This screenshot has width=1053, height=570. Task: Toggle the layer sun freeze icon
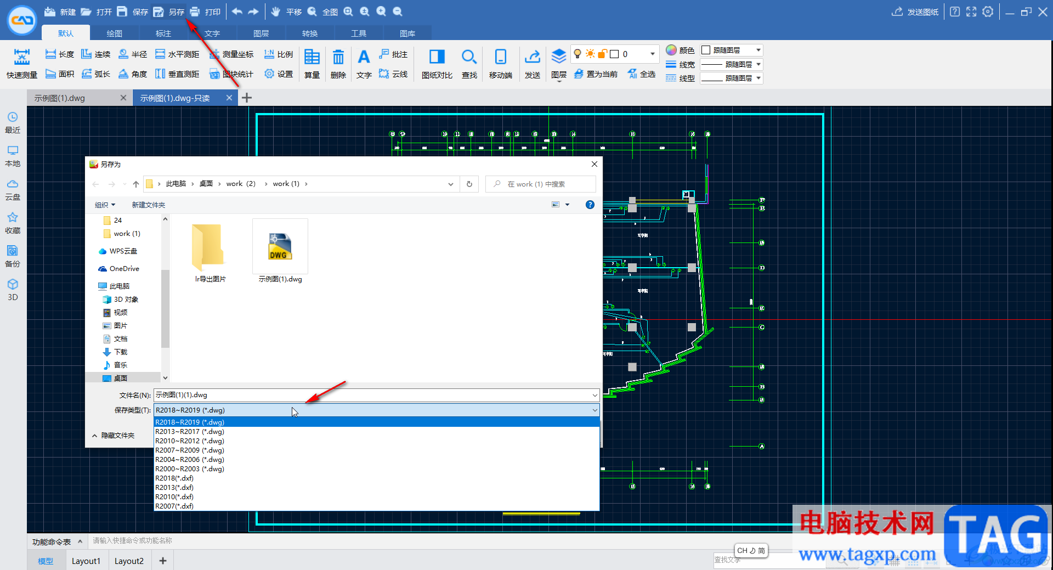tap(590, 54)
